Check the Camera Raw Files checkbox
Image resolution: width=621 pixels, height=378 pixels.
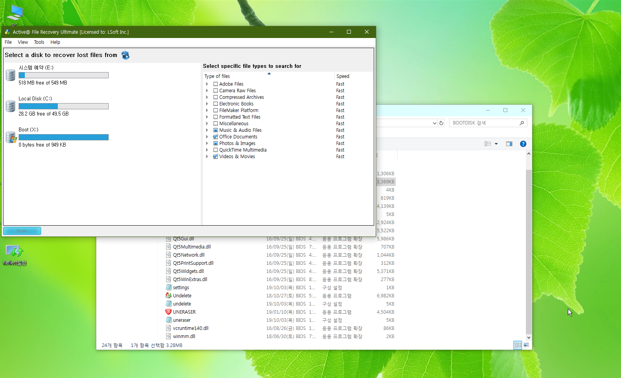(x=215, y=90)
